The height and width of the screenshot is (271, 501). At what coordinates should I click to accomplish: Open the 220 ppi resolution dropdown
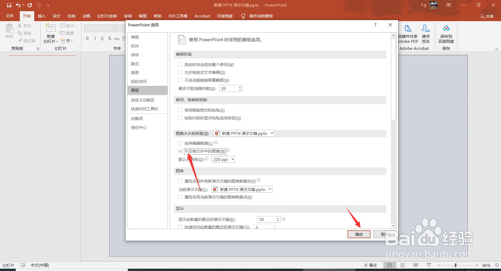(x=223, y=159)
